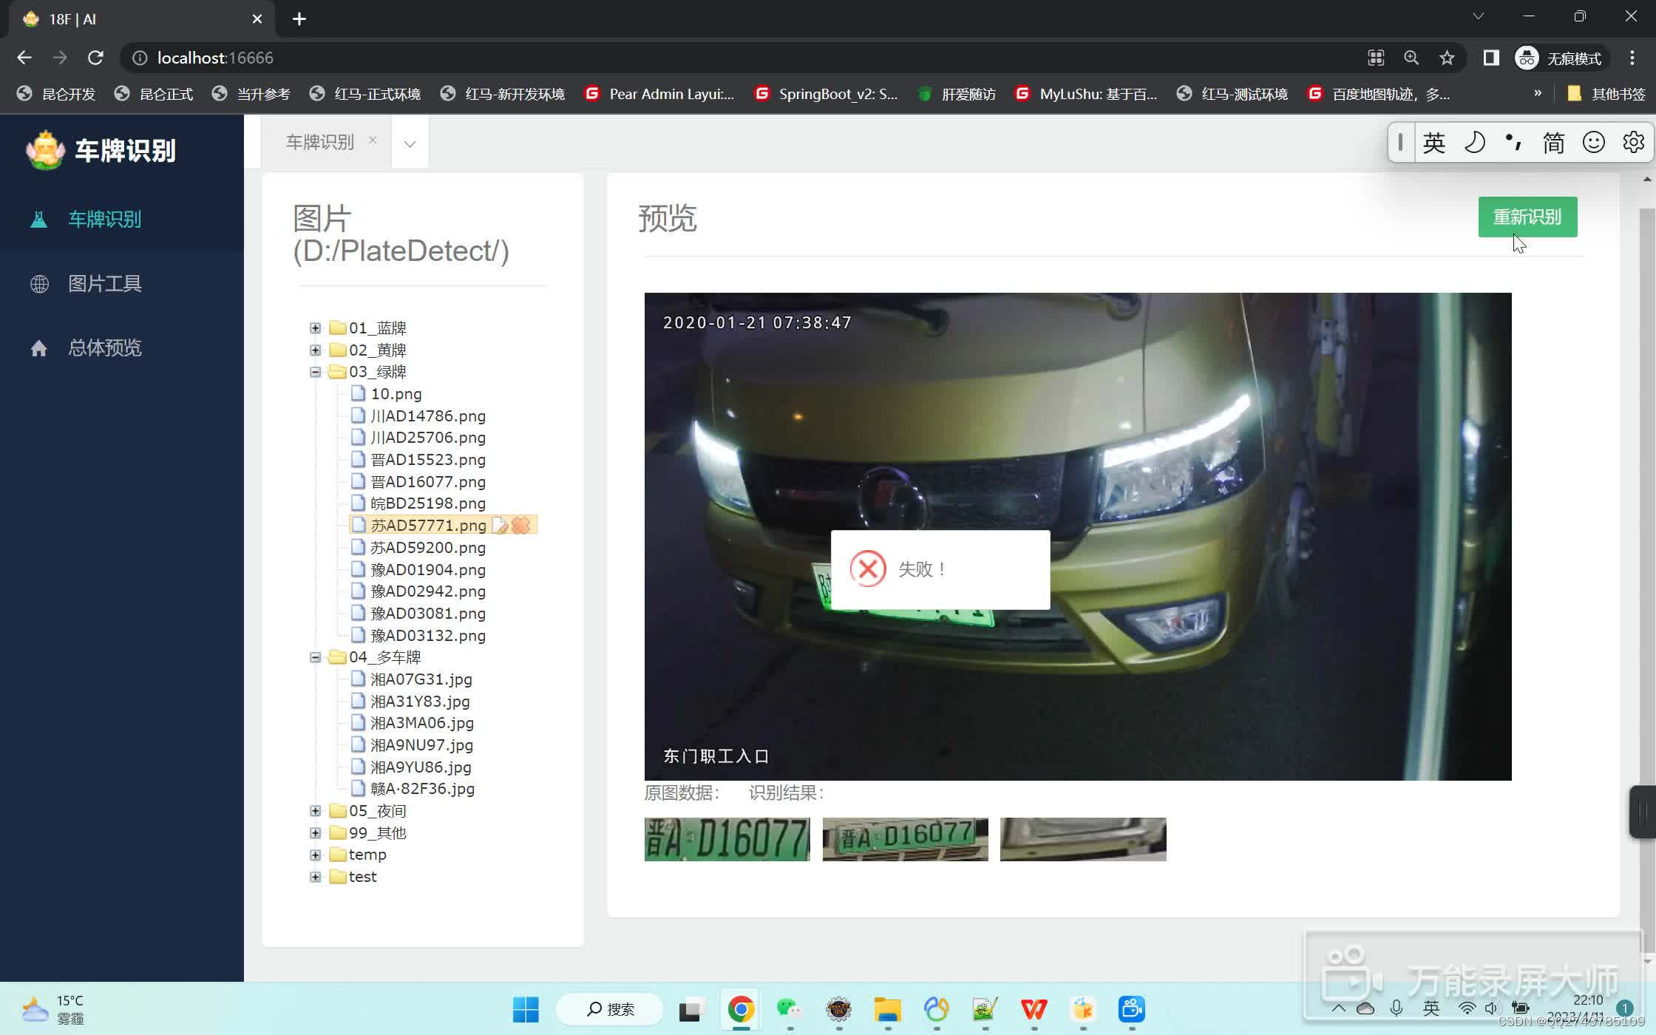The height and width of the screenshot is (1035, 1656).
Task: Click the page vertical scrollbar
Action: tap(1647, 517)
